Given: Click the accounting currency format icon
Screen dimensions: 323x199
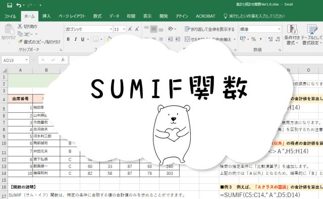Looking at the screenshot, I should pyautogui.click(x=243, y=39).
